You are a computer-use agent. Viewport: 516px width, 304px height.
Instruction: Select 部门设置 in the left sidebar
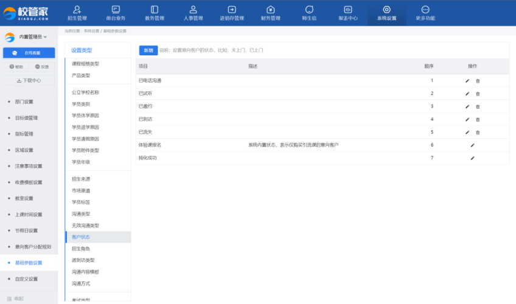point(24,102)
